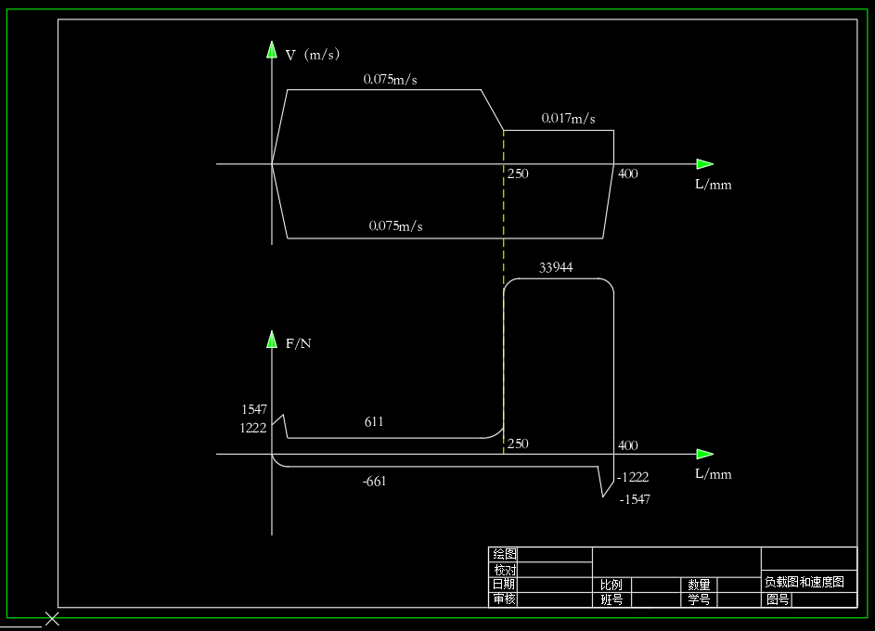The width and height of the screenshot is (875, 631).
Task: Select the 250 marker on velocity axis
Action: tap(518, 174)
